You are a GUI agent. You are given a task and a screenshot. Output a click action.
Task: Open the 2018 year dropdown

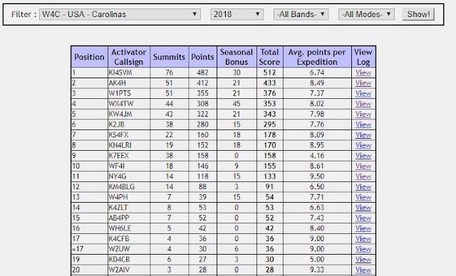pyautogui.click(x=237, y=14)
